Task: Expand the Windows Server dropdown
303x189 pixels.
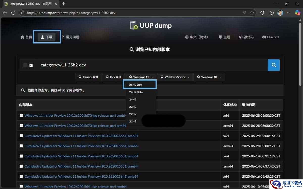Action: click(x=175, y=77)
